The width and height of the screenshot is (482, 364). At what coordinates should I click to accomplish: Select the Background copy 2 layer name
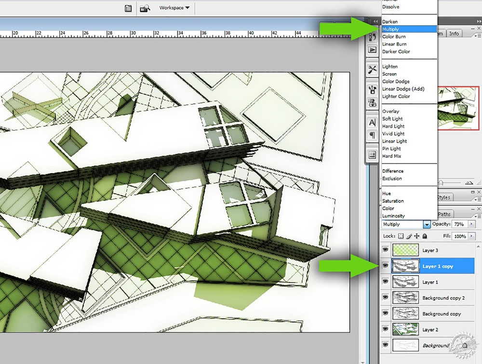click(x=443, y=298)
